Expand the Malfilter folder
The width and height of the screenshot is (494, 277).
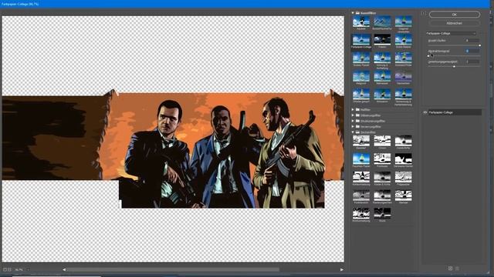tap(353, 109)
